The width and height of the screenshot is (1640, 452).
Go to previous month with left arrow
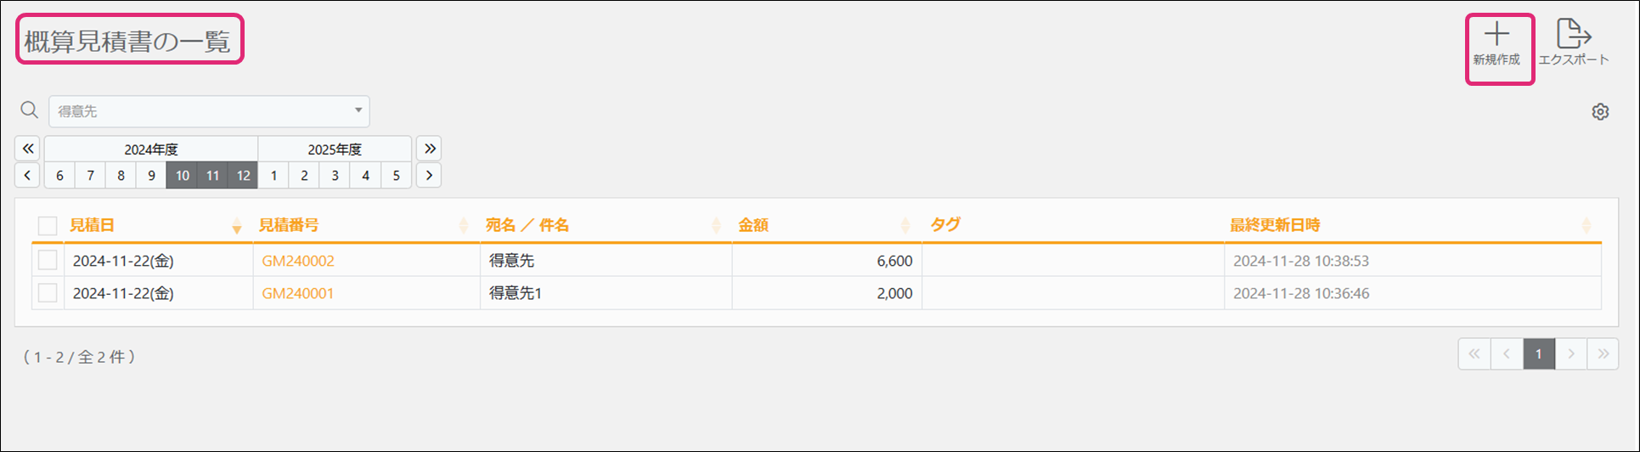pyautogui.click(x=27, y=176)
